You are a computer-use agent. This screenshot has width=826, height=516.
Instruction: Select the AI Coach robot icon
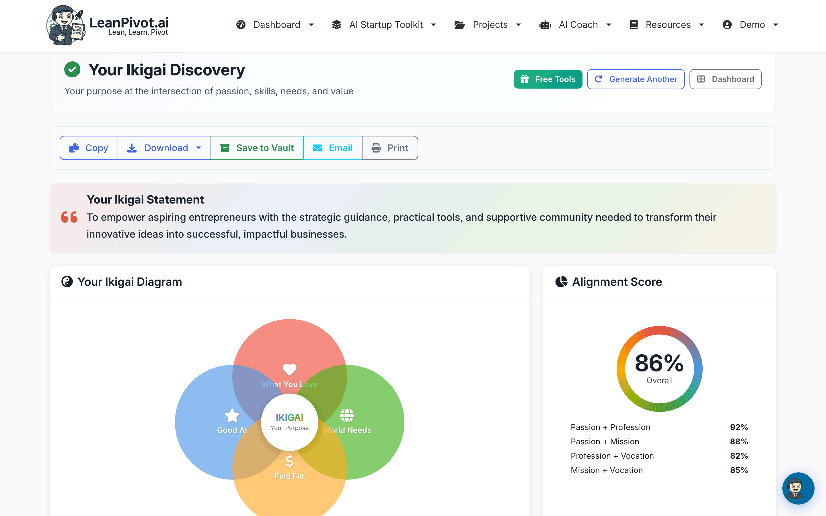545,25
